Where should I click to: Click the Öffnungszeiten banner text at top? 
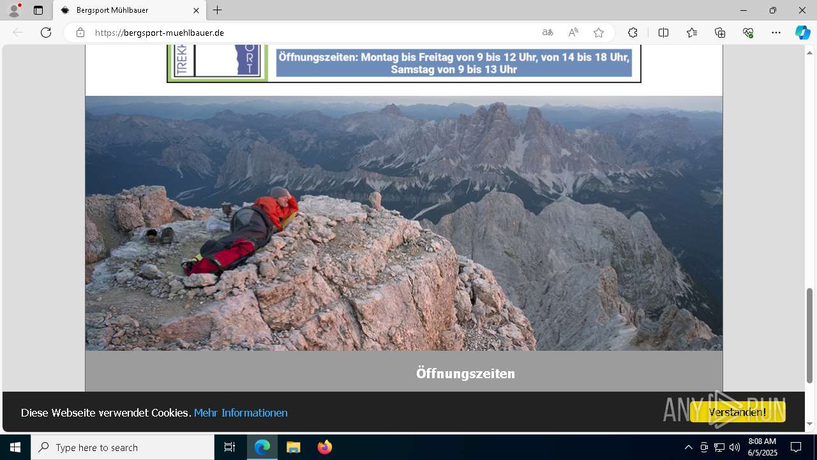454,63
